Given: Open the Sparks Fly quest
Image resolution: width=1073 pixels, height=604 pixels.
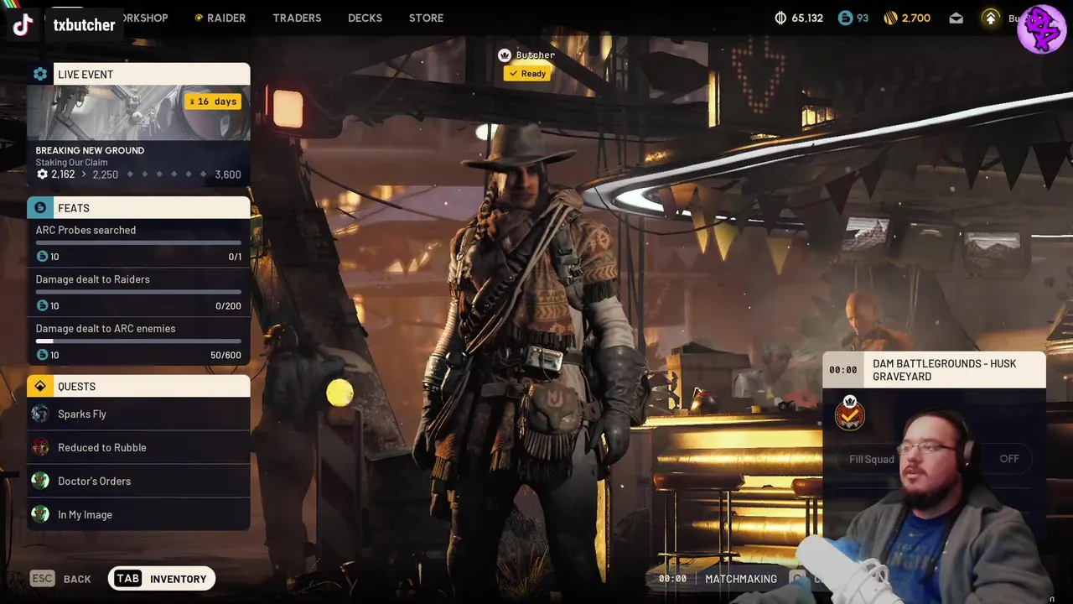Looking at the screenshot, I should 138,414.
